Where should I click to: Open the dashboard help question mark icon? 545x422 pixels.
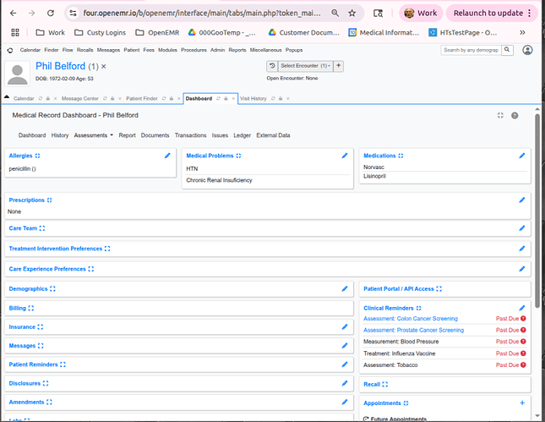pos(515,115)
